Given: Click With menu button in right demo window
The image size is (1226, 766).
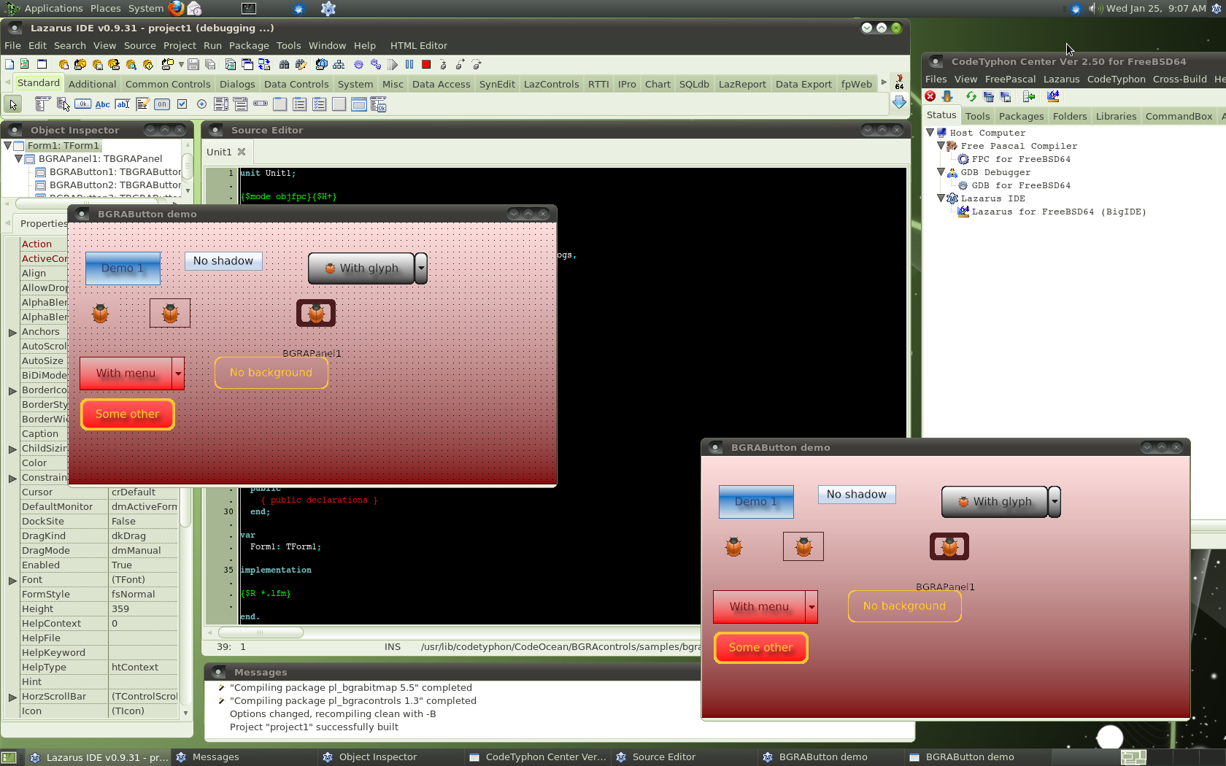Looking at the screenshot, I should point(759,607).
